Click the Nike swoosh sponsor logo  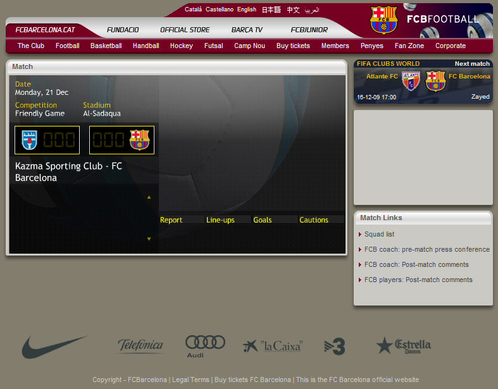point(54,347)
